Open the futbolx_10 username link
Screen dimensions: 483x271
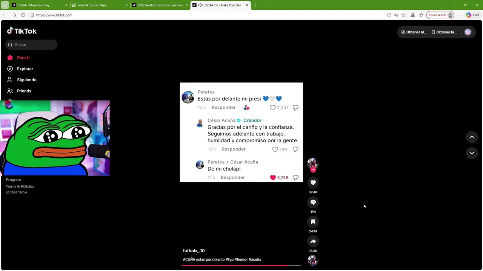pyautogui.click(x=194, y=251)
